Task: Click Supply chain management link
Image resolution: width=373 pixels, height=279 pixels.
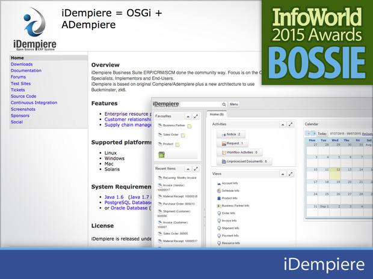Action: point(128,125)
